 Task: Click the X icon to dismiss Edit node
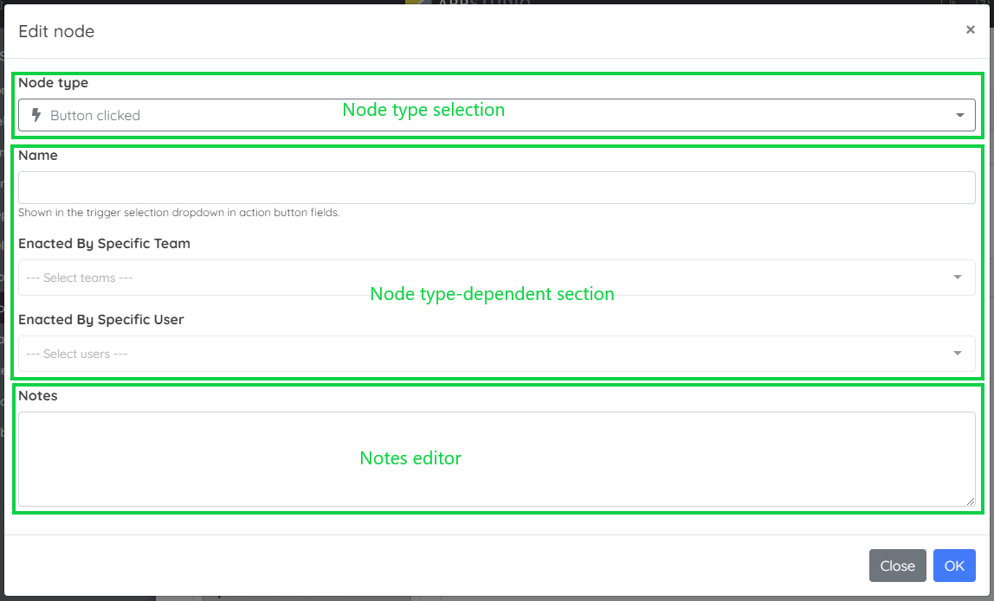coord(970,29)
